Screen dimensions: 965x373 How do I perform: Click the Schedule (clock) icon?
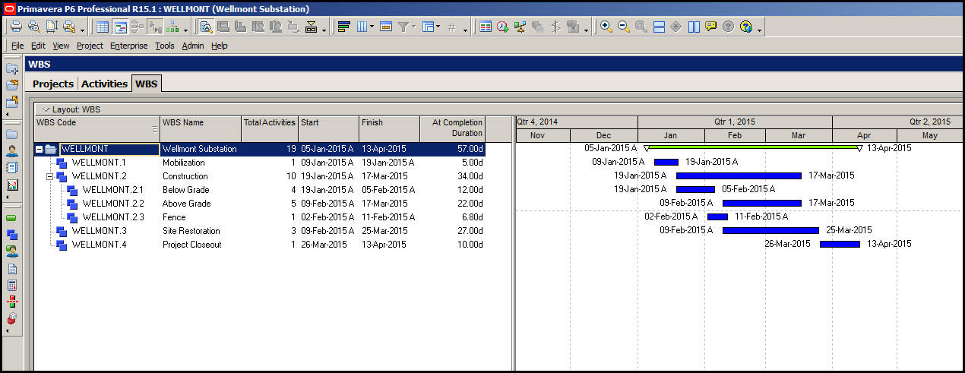pos(503,27)
